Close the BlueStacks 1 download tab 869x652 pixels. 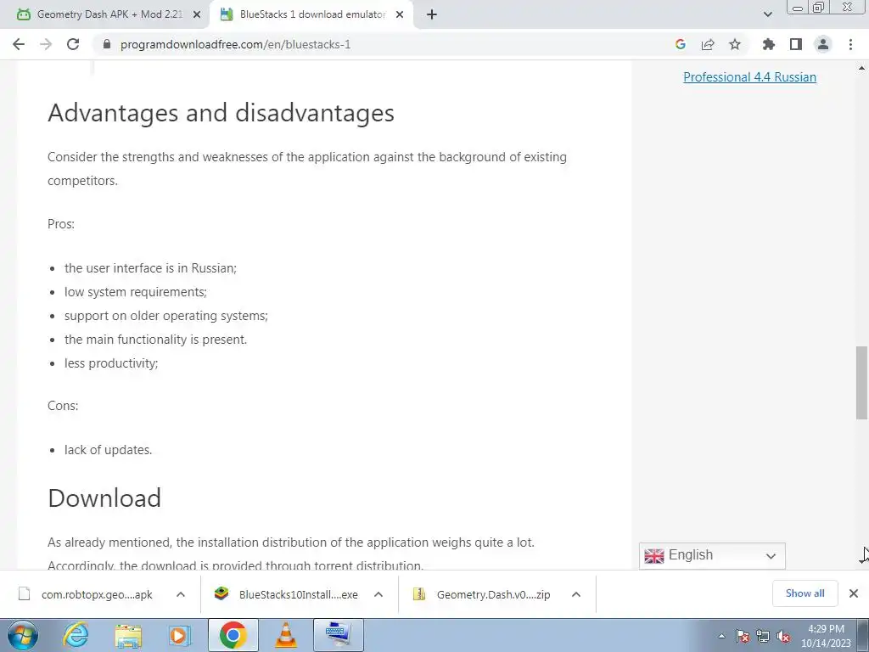(x=400, y=15)
